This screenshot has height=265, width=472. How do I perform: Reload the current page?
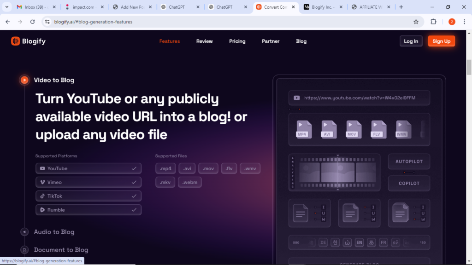pyautogui.click(x=33, y=22)
